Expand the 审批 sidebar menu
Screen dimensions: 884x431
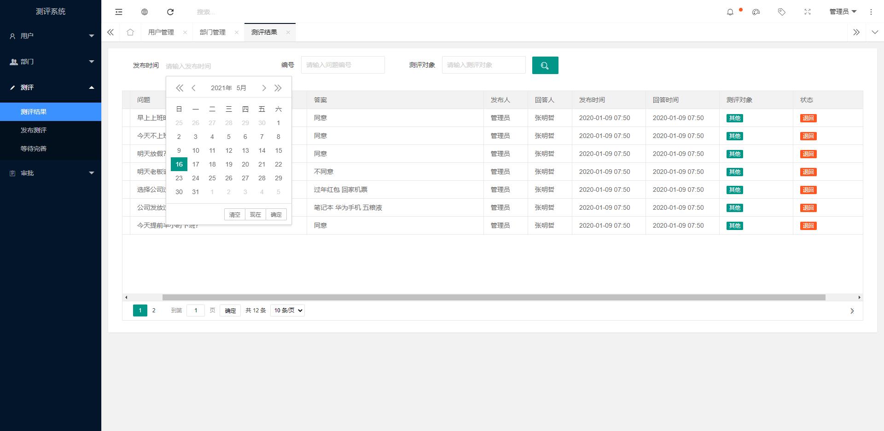[x=51, y=173]
